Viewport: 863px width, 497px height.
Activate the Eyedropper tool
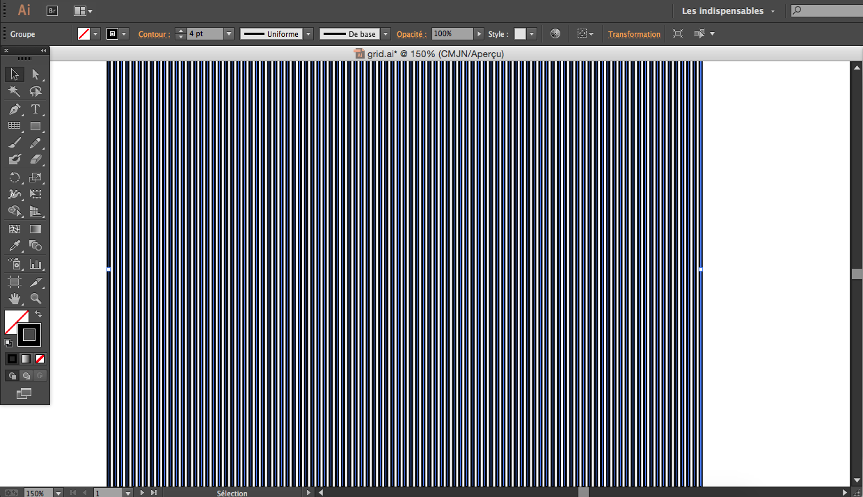click(x=15, y=246)
